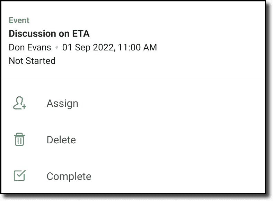Select the Assign menu option text

click(x=62, y=103)
